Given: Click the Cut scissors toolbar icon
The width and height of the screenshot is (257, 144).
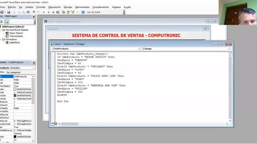Looking at the screenshot, I should [14, 12].
